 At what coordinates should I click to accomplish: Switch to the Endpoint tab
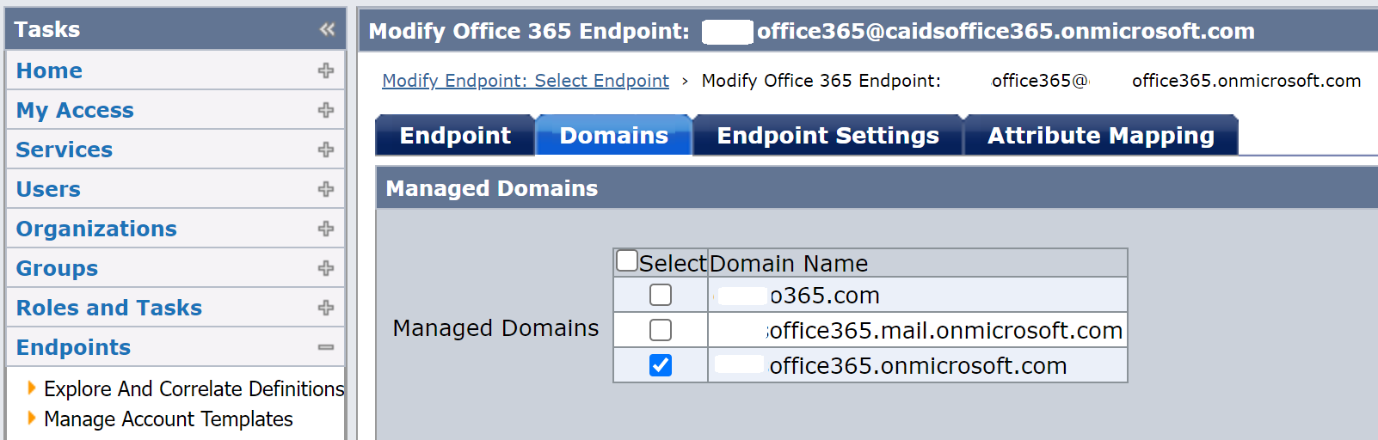coord(455,136)
